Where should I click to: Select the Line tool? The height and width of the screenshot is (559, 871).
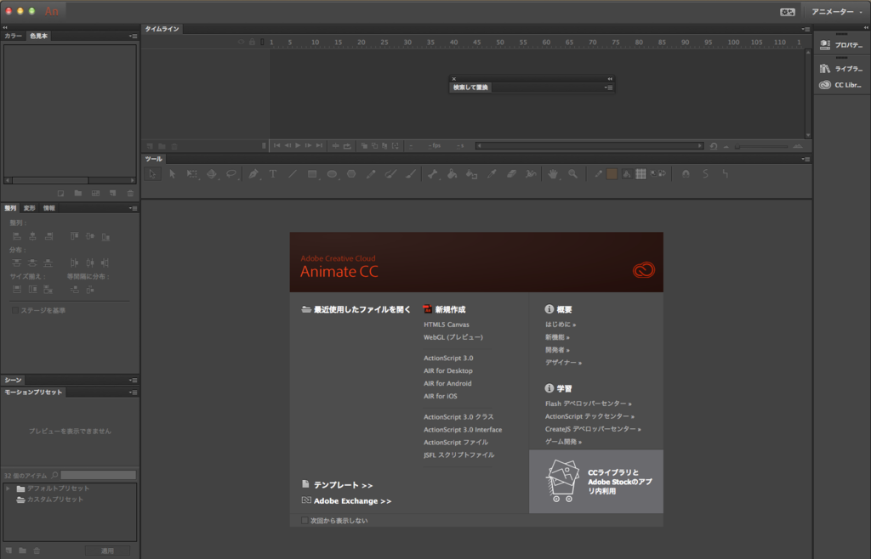293,174
